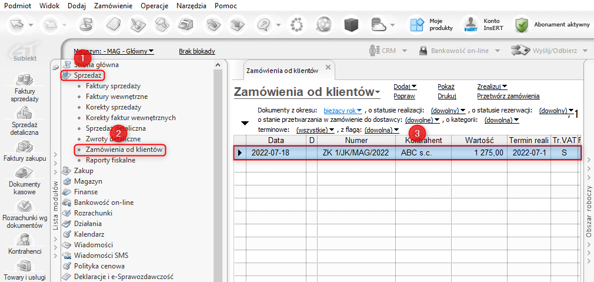Click the dotted circle toolbar icon

pos(296,25)
